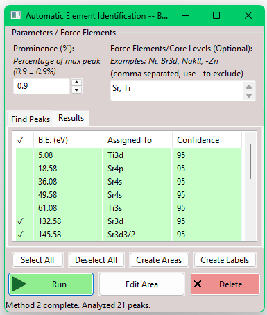This screenshot has height=315, width=267.
Task: Toggle the check for the 145.58 row
Action: pos(21,235)
